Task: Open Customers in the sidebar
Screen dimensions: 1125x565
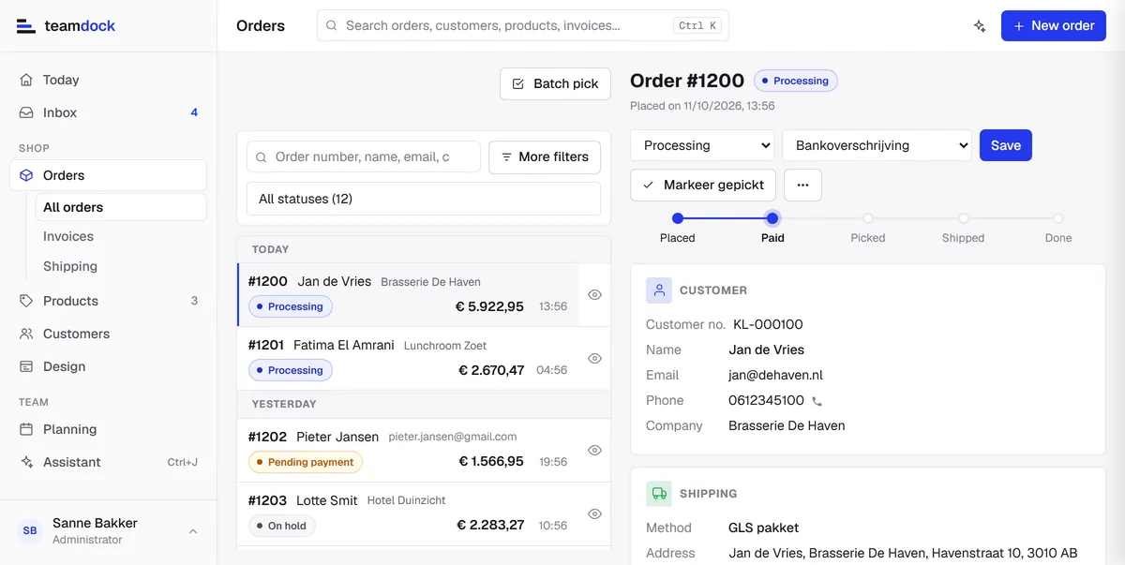Action: (x=108, y=334)
